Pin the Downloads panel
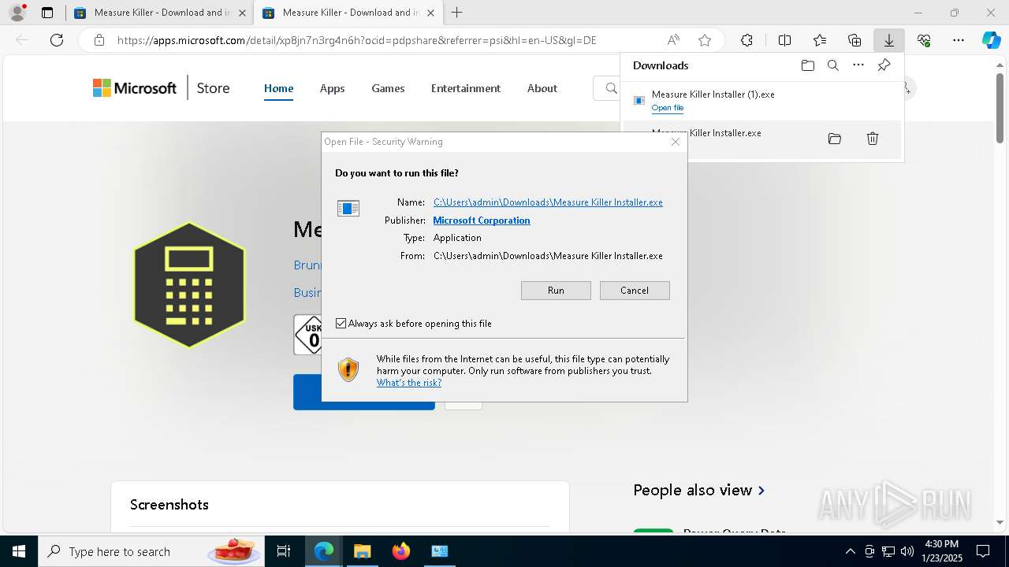Image resolution: width=1009 pixels, height=567 pixels. tap(884, 65)
